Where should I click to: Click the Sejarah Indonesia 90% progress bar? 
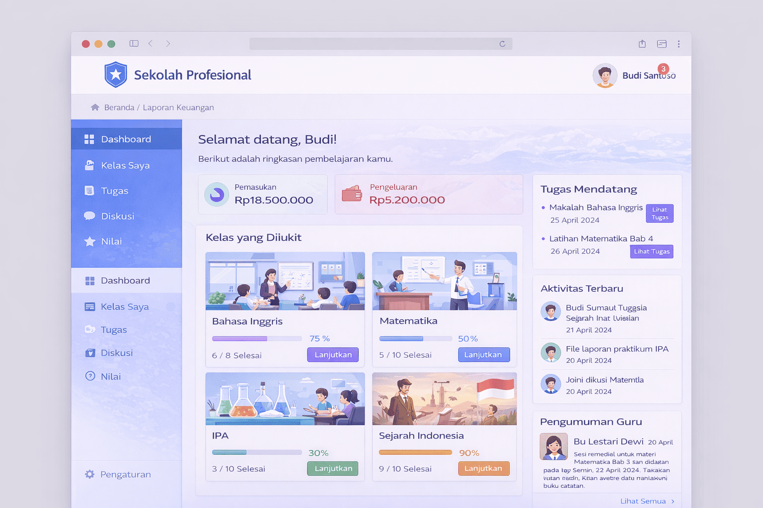(x=415, y=452)
